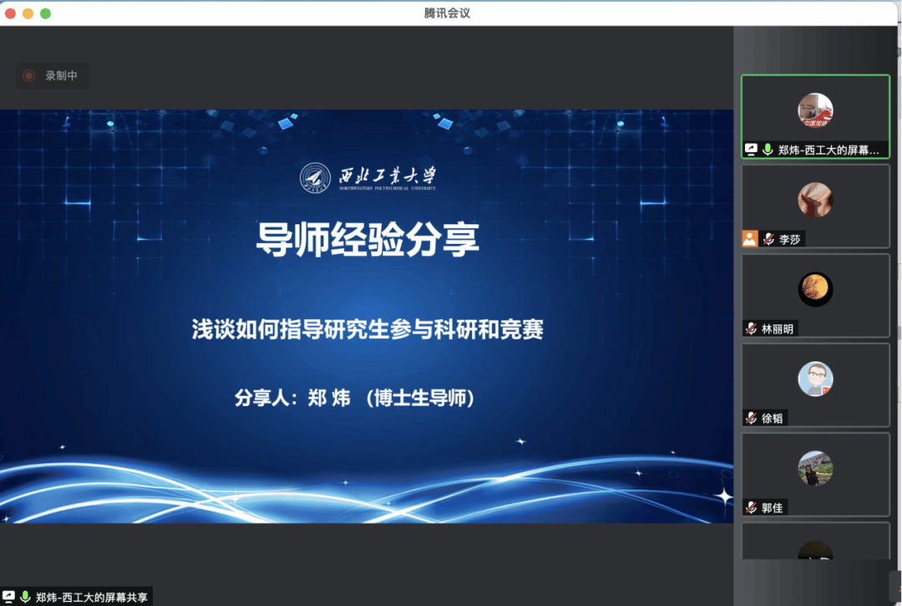Click the muted microphone icon beside 林丽明
902x606 pixels.
click(752, 328)
